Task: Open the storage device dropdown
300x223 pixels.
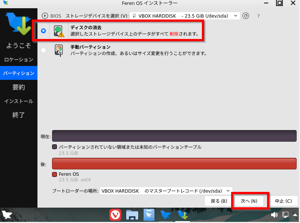Action: click(x=185, y=16)
